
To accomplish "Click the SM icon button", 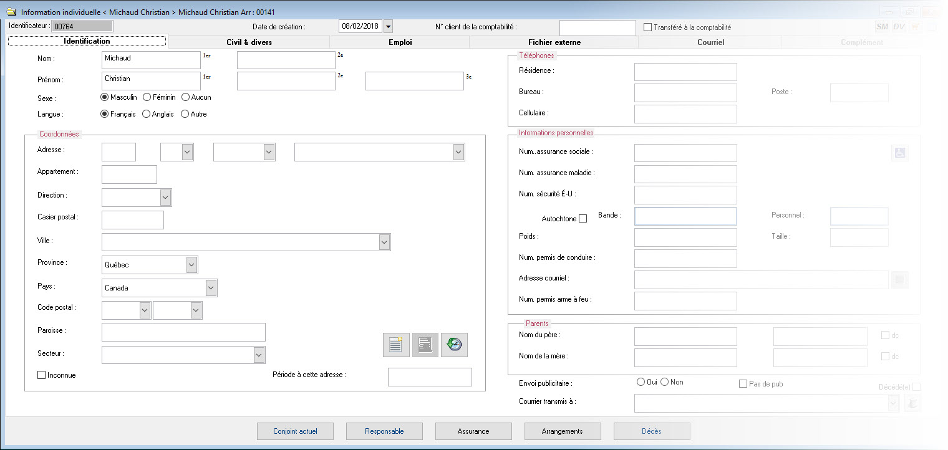I will (x=882, y=27).
